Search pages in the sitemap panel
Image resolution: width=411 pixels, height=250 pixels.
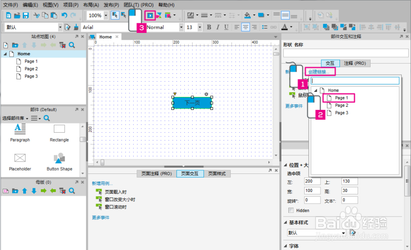[x=72, y=45]
